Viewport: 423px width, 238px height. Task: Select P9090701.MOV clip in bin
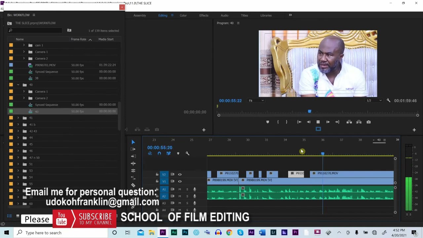point(45,65)
